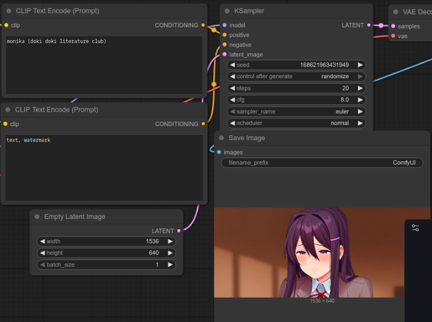Open the settings sliders icon panel

[415, 227]
